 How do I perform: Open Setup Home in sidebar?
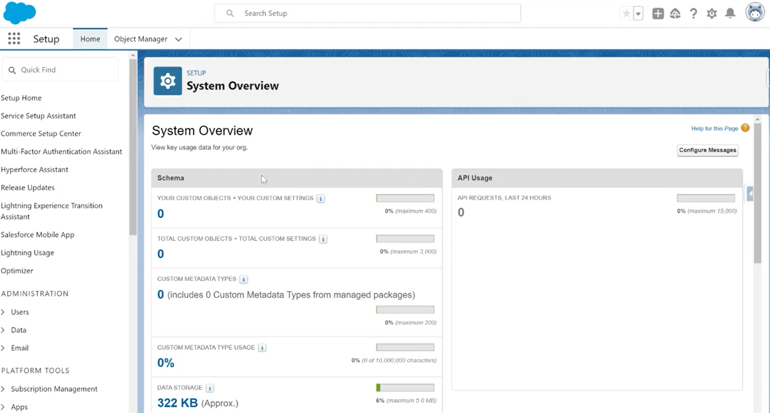pyautogui.click(x=21, y=98)
